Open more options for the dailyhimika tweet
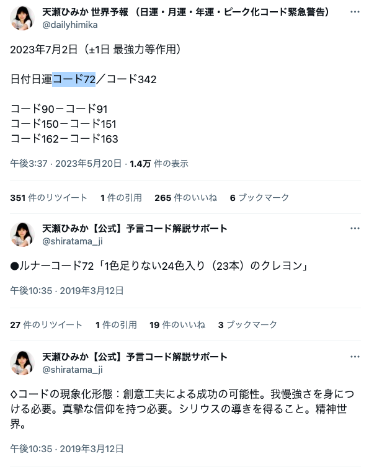Image resolution: width=369 pixels, height=472 pixels. pos(355,12)
